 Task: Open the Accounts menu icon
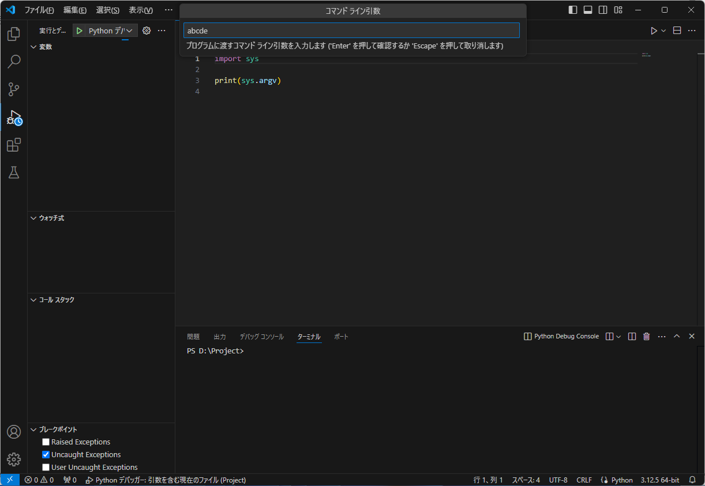pos(14,432)
